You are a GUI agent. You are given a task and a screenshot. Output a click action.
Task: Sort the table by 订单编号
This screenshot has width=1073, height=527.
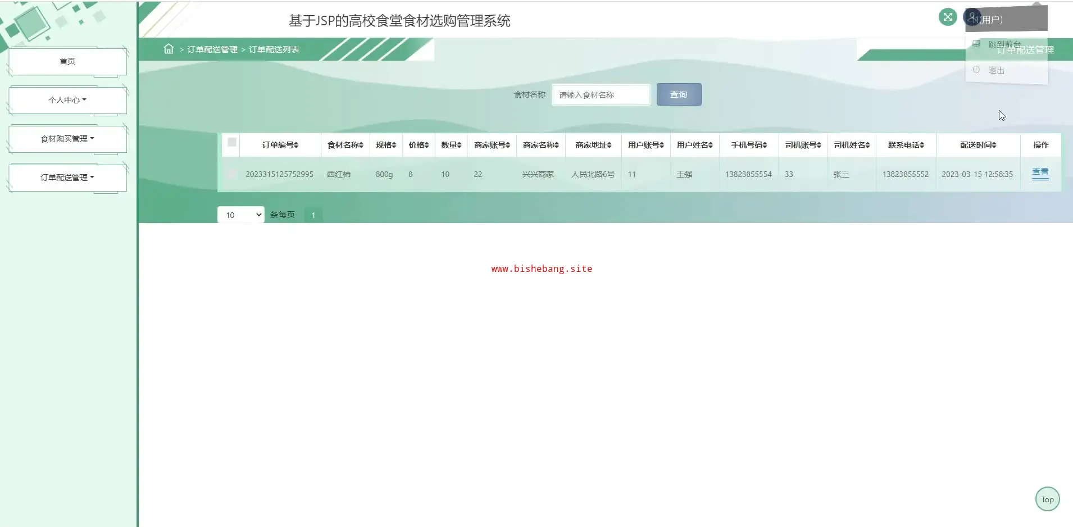pyautogui.click(x=280, y=145)
